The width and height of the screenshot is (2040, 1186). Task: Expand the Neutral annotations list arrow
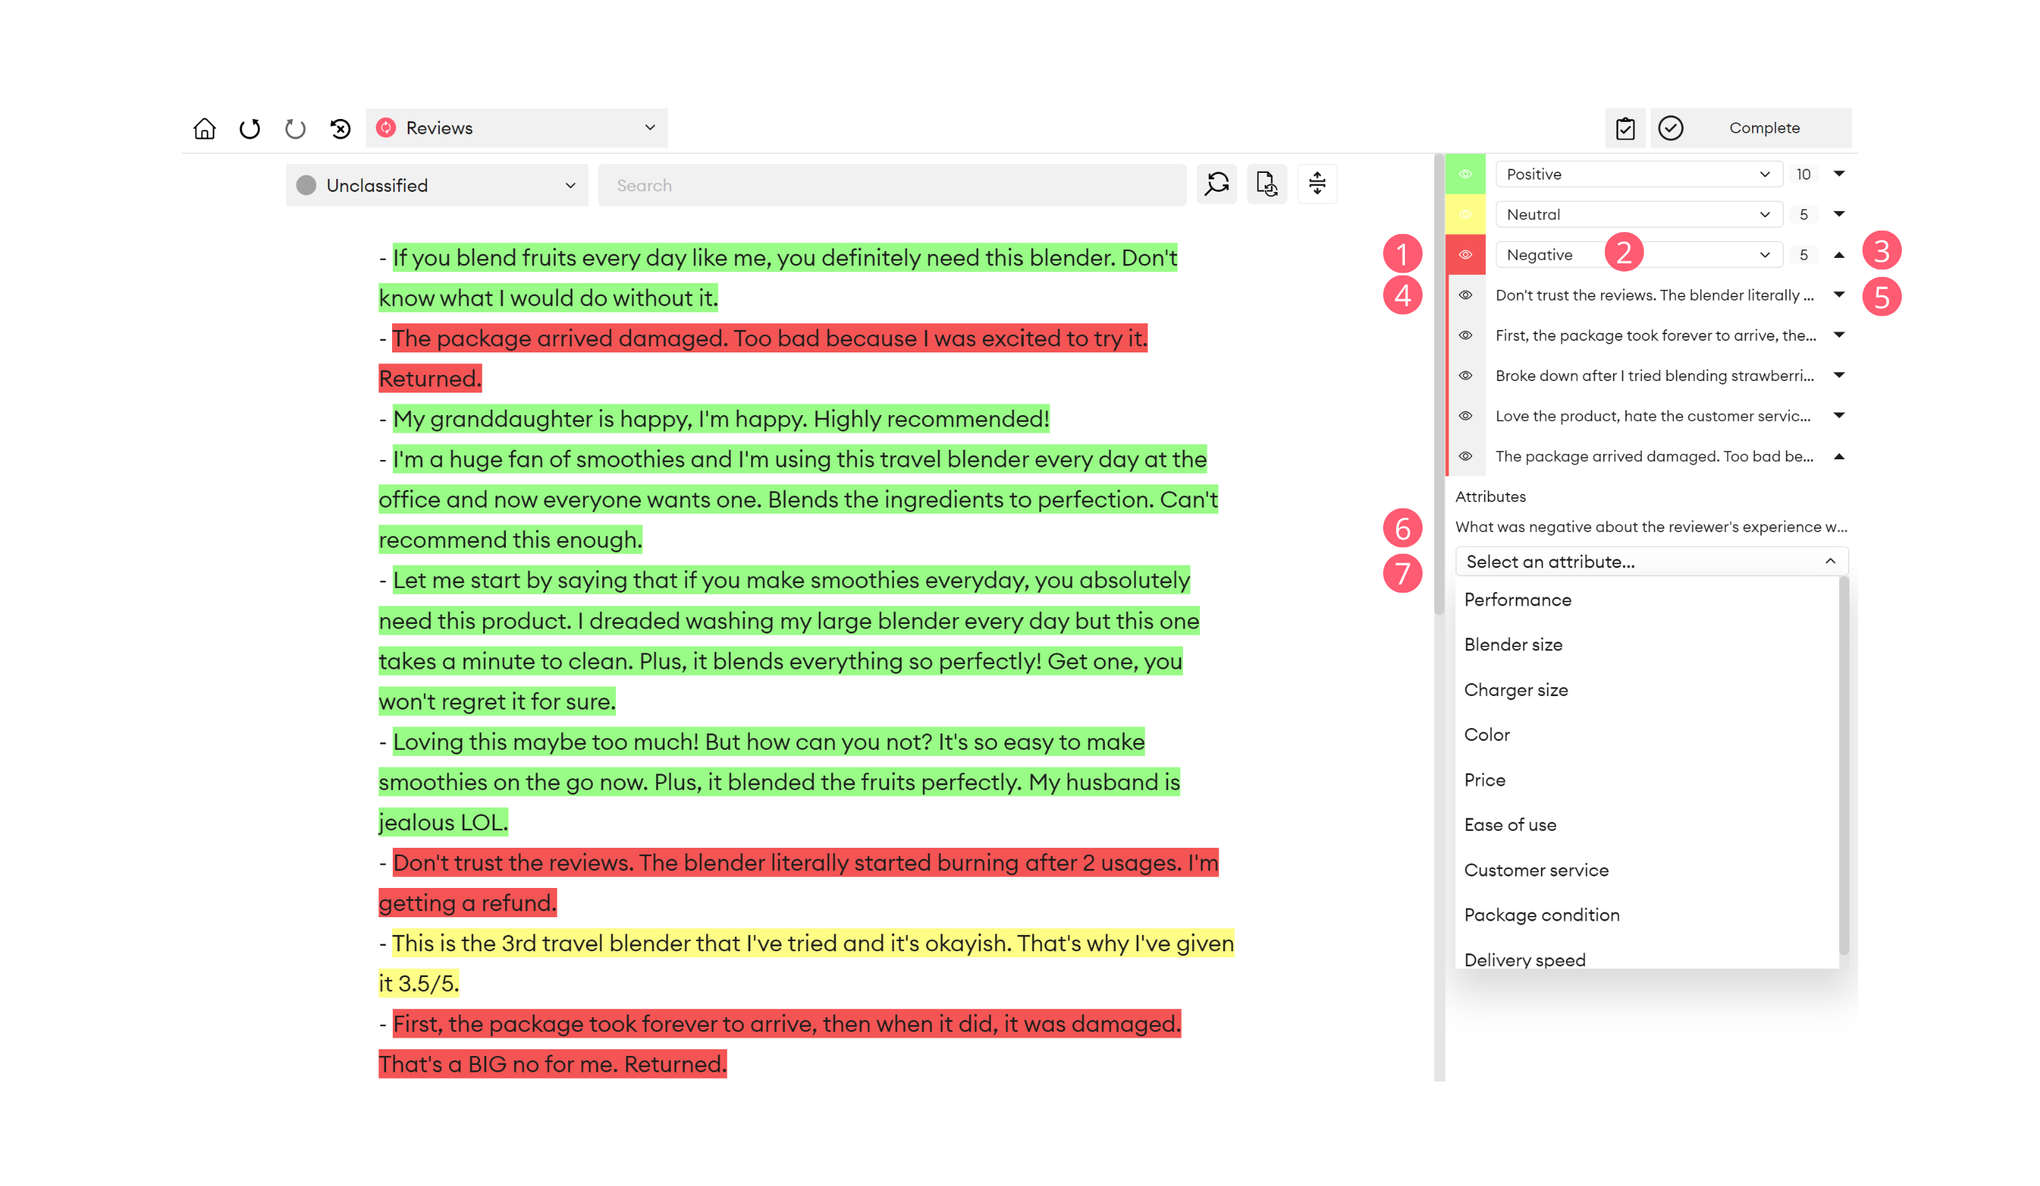click(x=1839, y=214)
